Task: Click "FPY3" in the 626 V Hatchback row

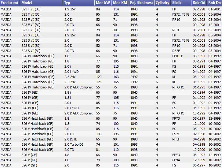Action: click(176, 118)
